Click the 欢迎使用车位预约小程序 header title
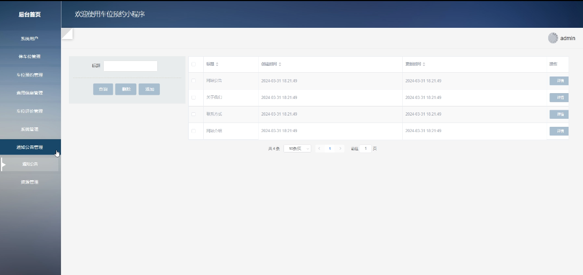Screen dimensions: 583x275 (x=110, y=14)
